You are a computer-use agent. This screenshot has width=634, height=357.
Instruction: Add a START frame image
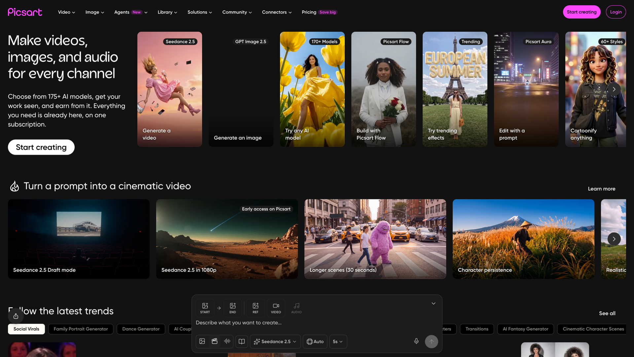(205, 308)
